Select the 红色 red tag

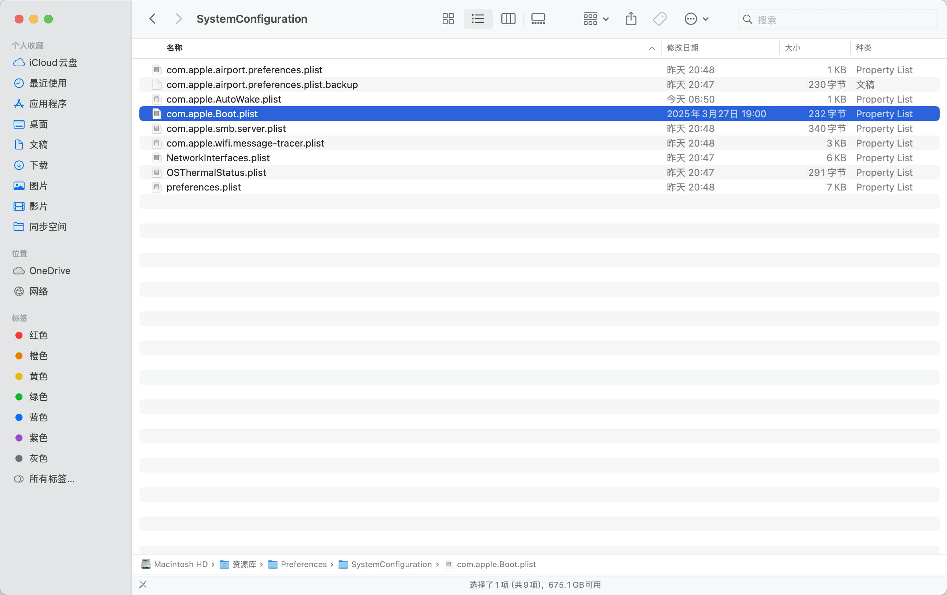[38, 335]
